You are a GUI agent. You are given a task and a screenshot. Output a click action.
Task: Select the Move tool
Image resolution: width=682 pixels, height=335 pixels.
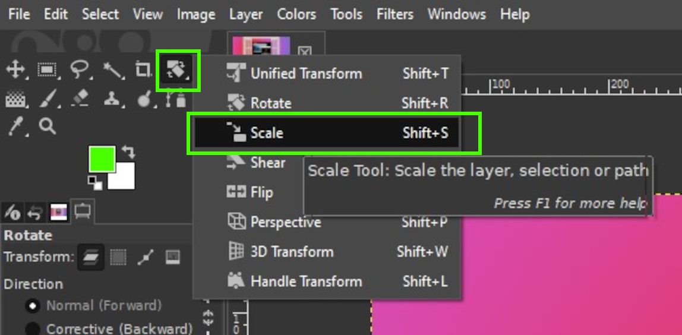pos(15,69)
